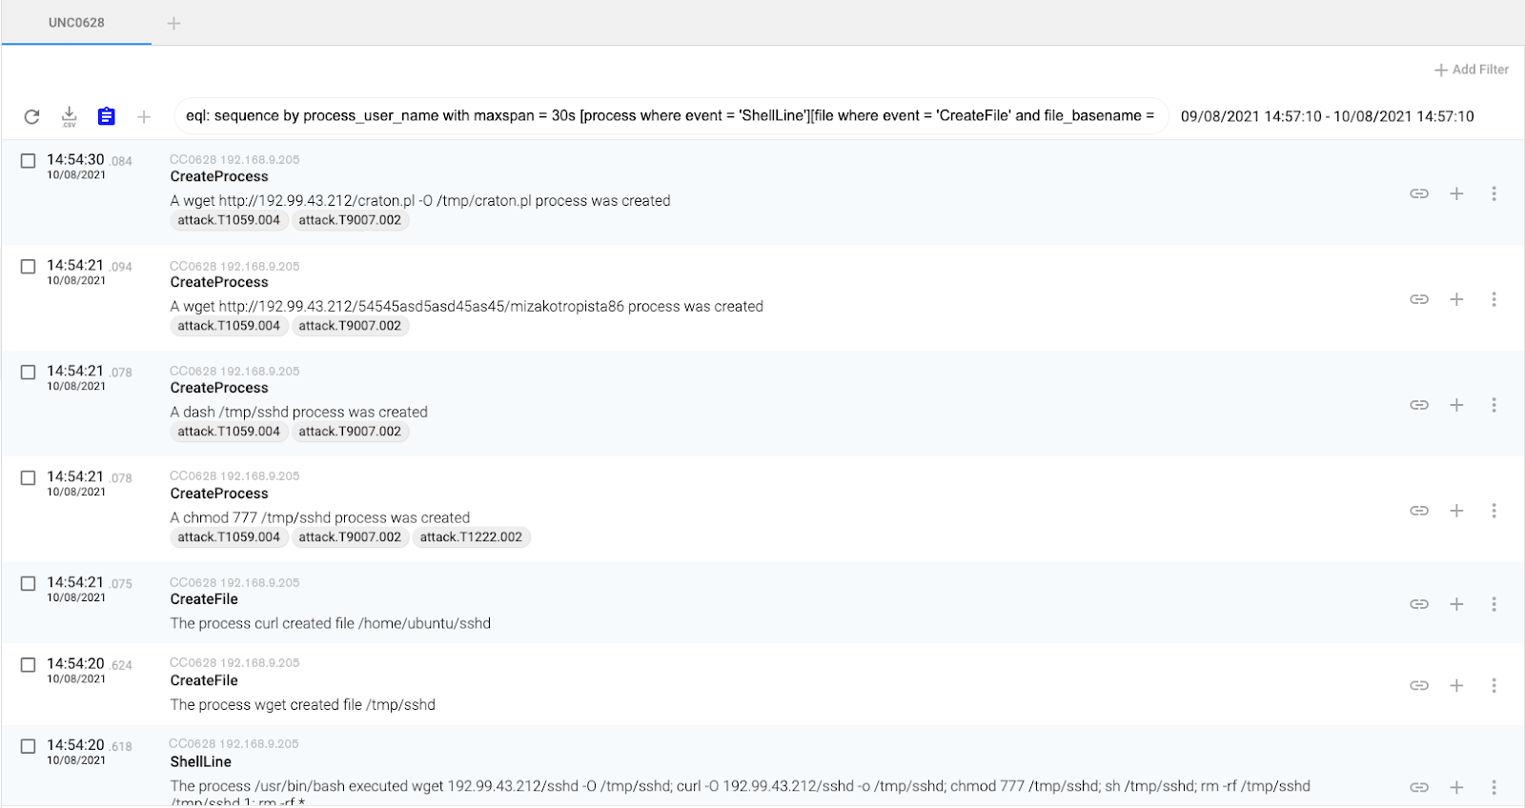Open more options for chmod 777 event
Image resolution: width=1525 pixels, height=808 pixels.
tap(1494, 511)
